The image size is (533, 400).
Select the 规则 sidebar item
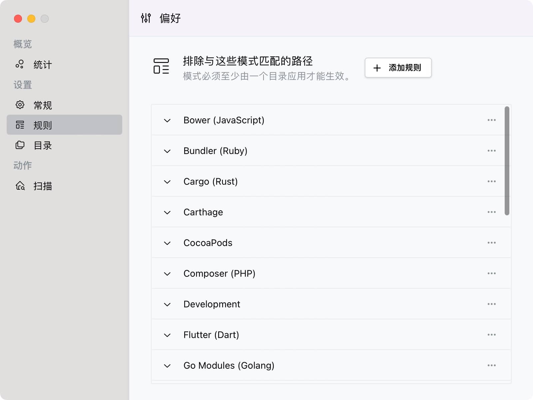[x=64, y=125]
